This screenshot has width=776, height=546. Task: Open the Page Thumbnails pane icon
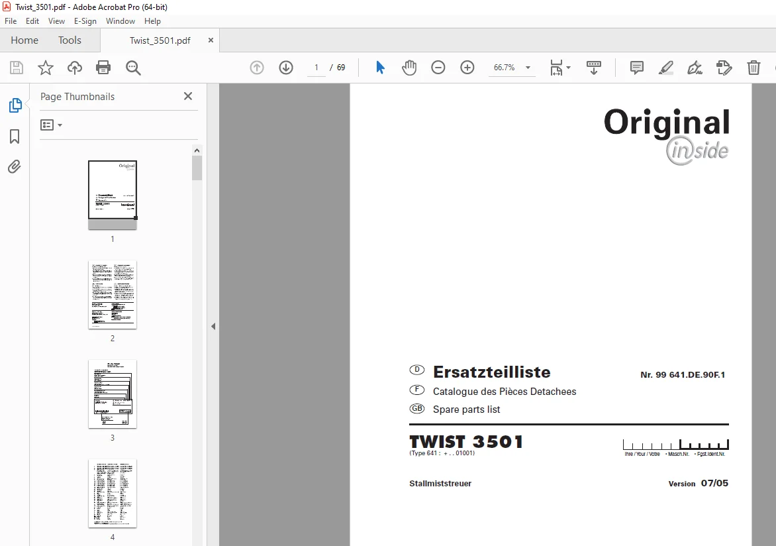15,105
